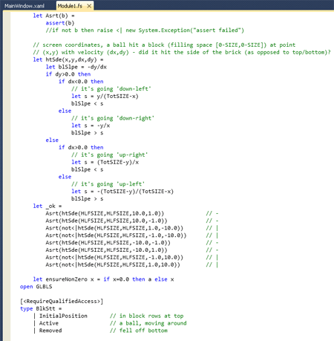Click the '[<RequireQualifiedAccess>]' attribute

pyautogui.click(x=62, y=302)
